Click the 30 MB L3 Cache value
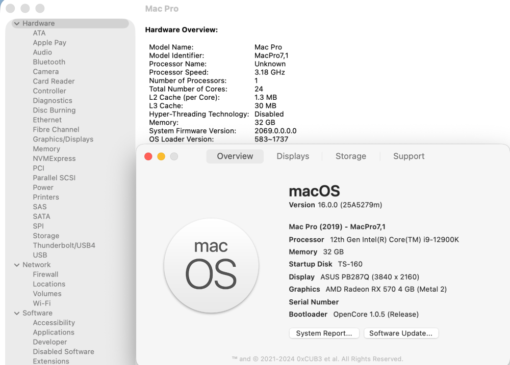 [265, 106]
